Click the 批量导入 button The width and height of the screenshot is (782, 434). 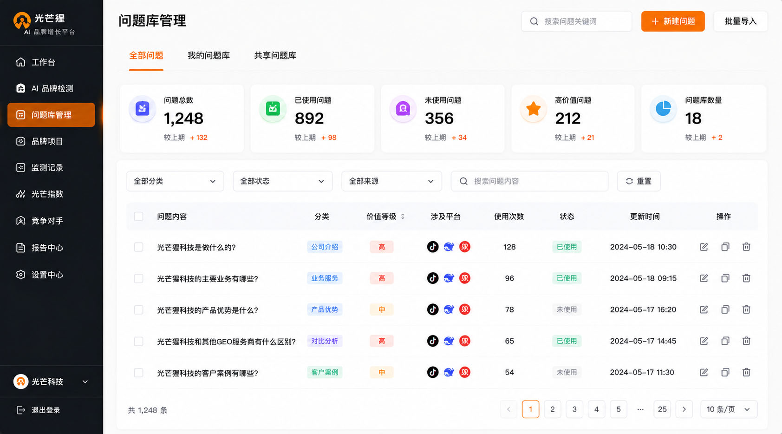[740, 21]
